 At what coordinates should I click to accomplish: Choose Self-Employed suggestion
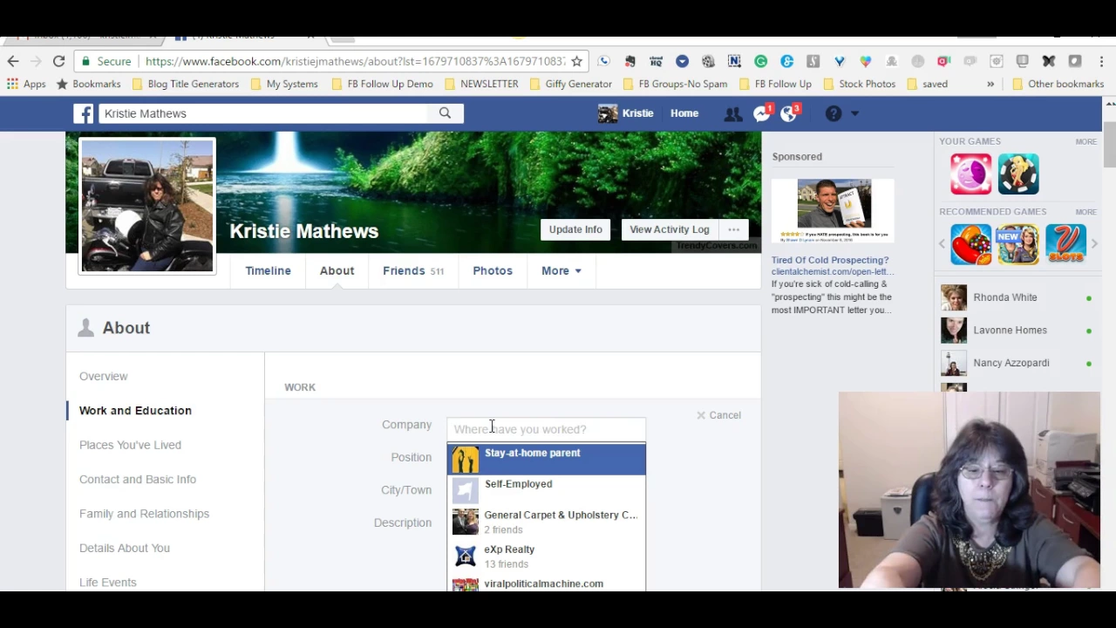547,491
